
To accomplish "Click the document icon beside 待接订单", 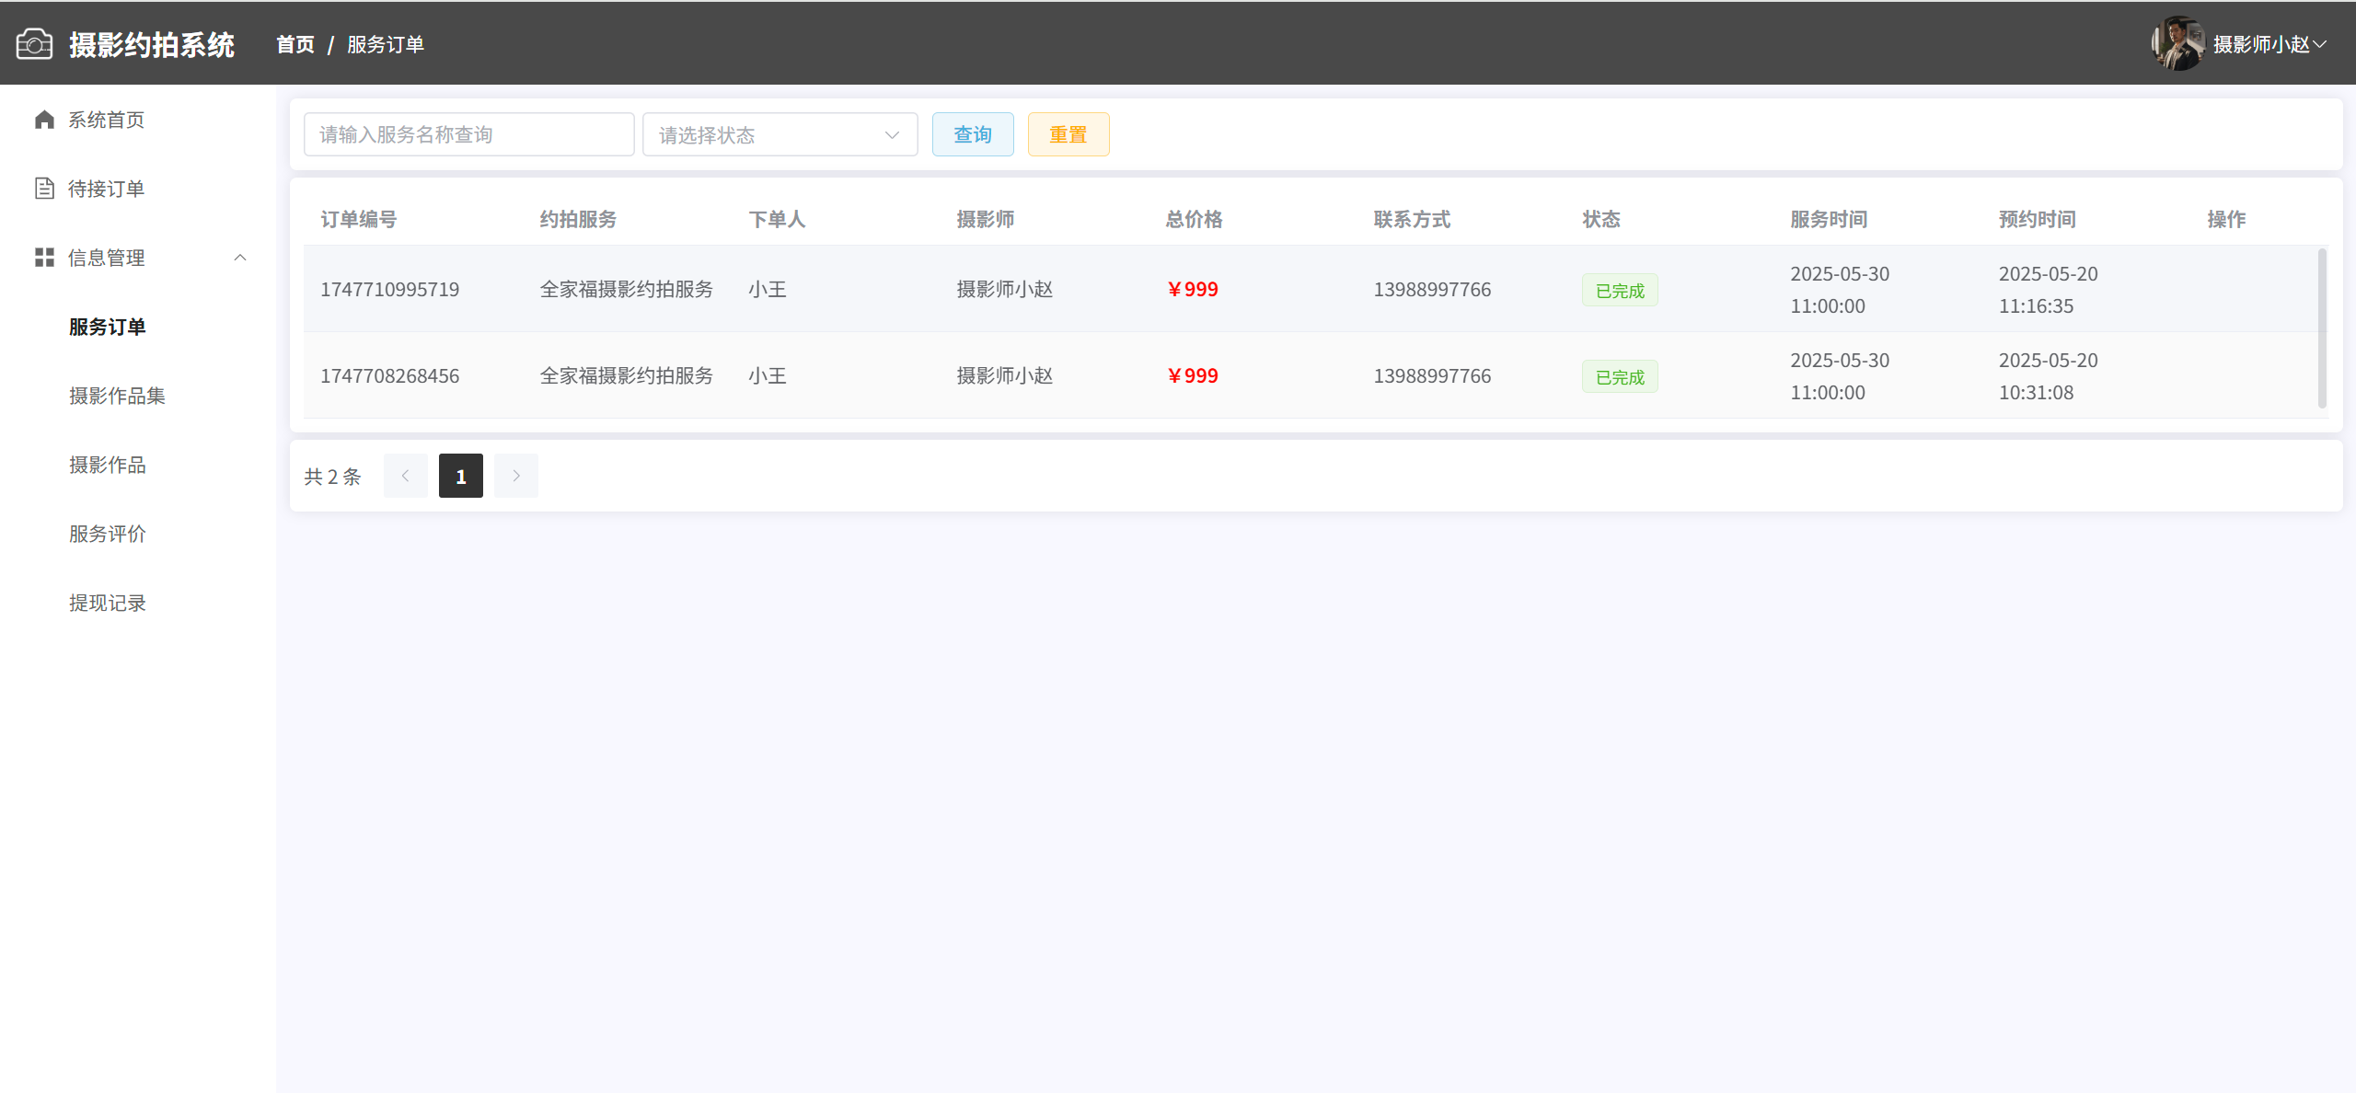I will (44, 189).
